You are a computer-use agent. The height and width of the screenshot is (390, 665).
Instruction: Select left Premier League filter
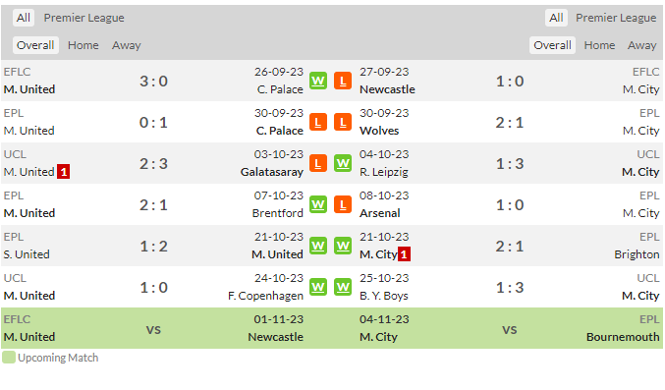(x=83, y=18)
